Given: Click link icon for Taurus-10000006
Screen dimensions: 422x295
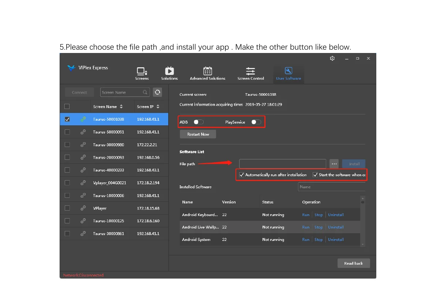Looking at the screenshot, I should [x=83, y=196].
